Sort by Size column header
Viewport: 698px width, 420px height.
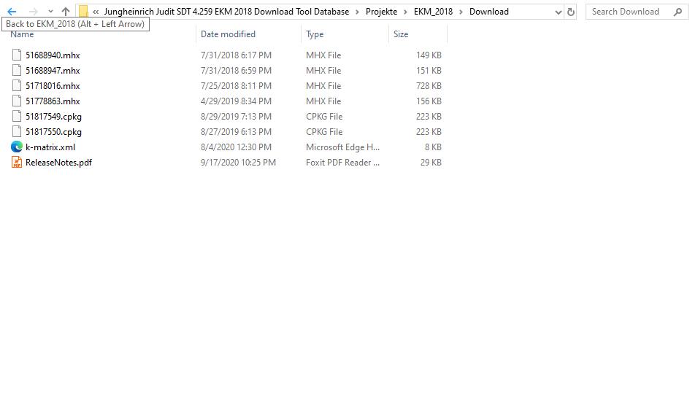401,34
